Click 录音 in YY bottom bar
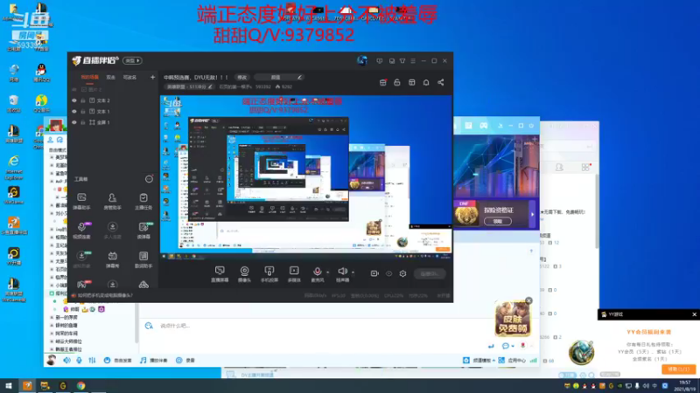 point(185,360)
